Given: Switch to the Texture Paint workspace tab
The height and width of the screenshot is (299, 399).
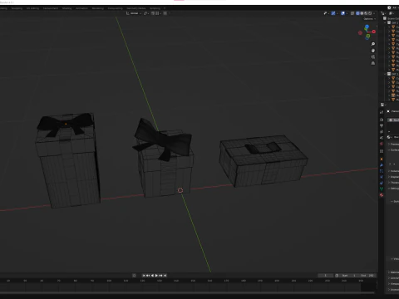Looking at the screenshot, I should (x=51, y=8).
